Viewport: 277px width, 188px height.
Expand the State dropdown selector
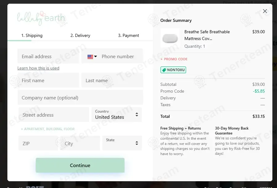[122, 143]
